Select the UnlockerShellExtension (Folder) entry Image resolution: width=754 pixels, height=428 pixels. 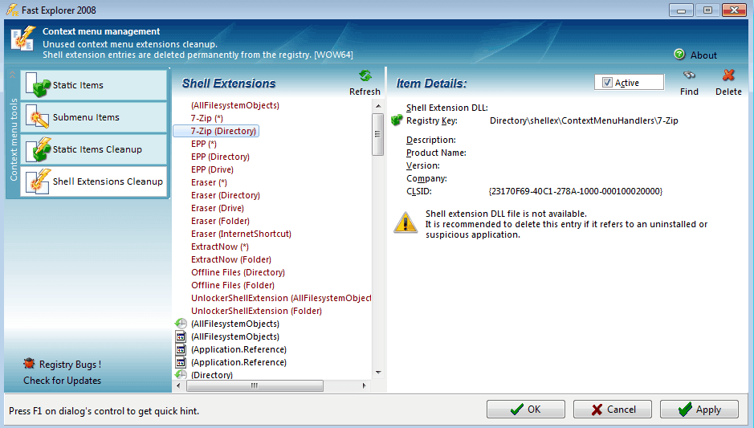(x=256, y=311)
